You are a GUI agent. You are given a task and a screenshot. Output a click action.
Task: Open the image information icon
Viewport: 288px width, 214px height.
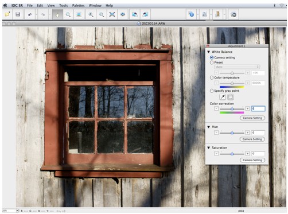coord(191,14)
